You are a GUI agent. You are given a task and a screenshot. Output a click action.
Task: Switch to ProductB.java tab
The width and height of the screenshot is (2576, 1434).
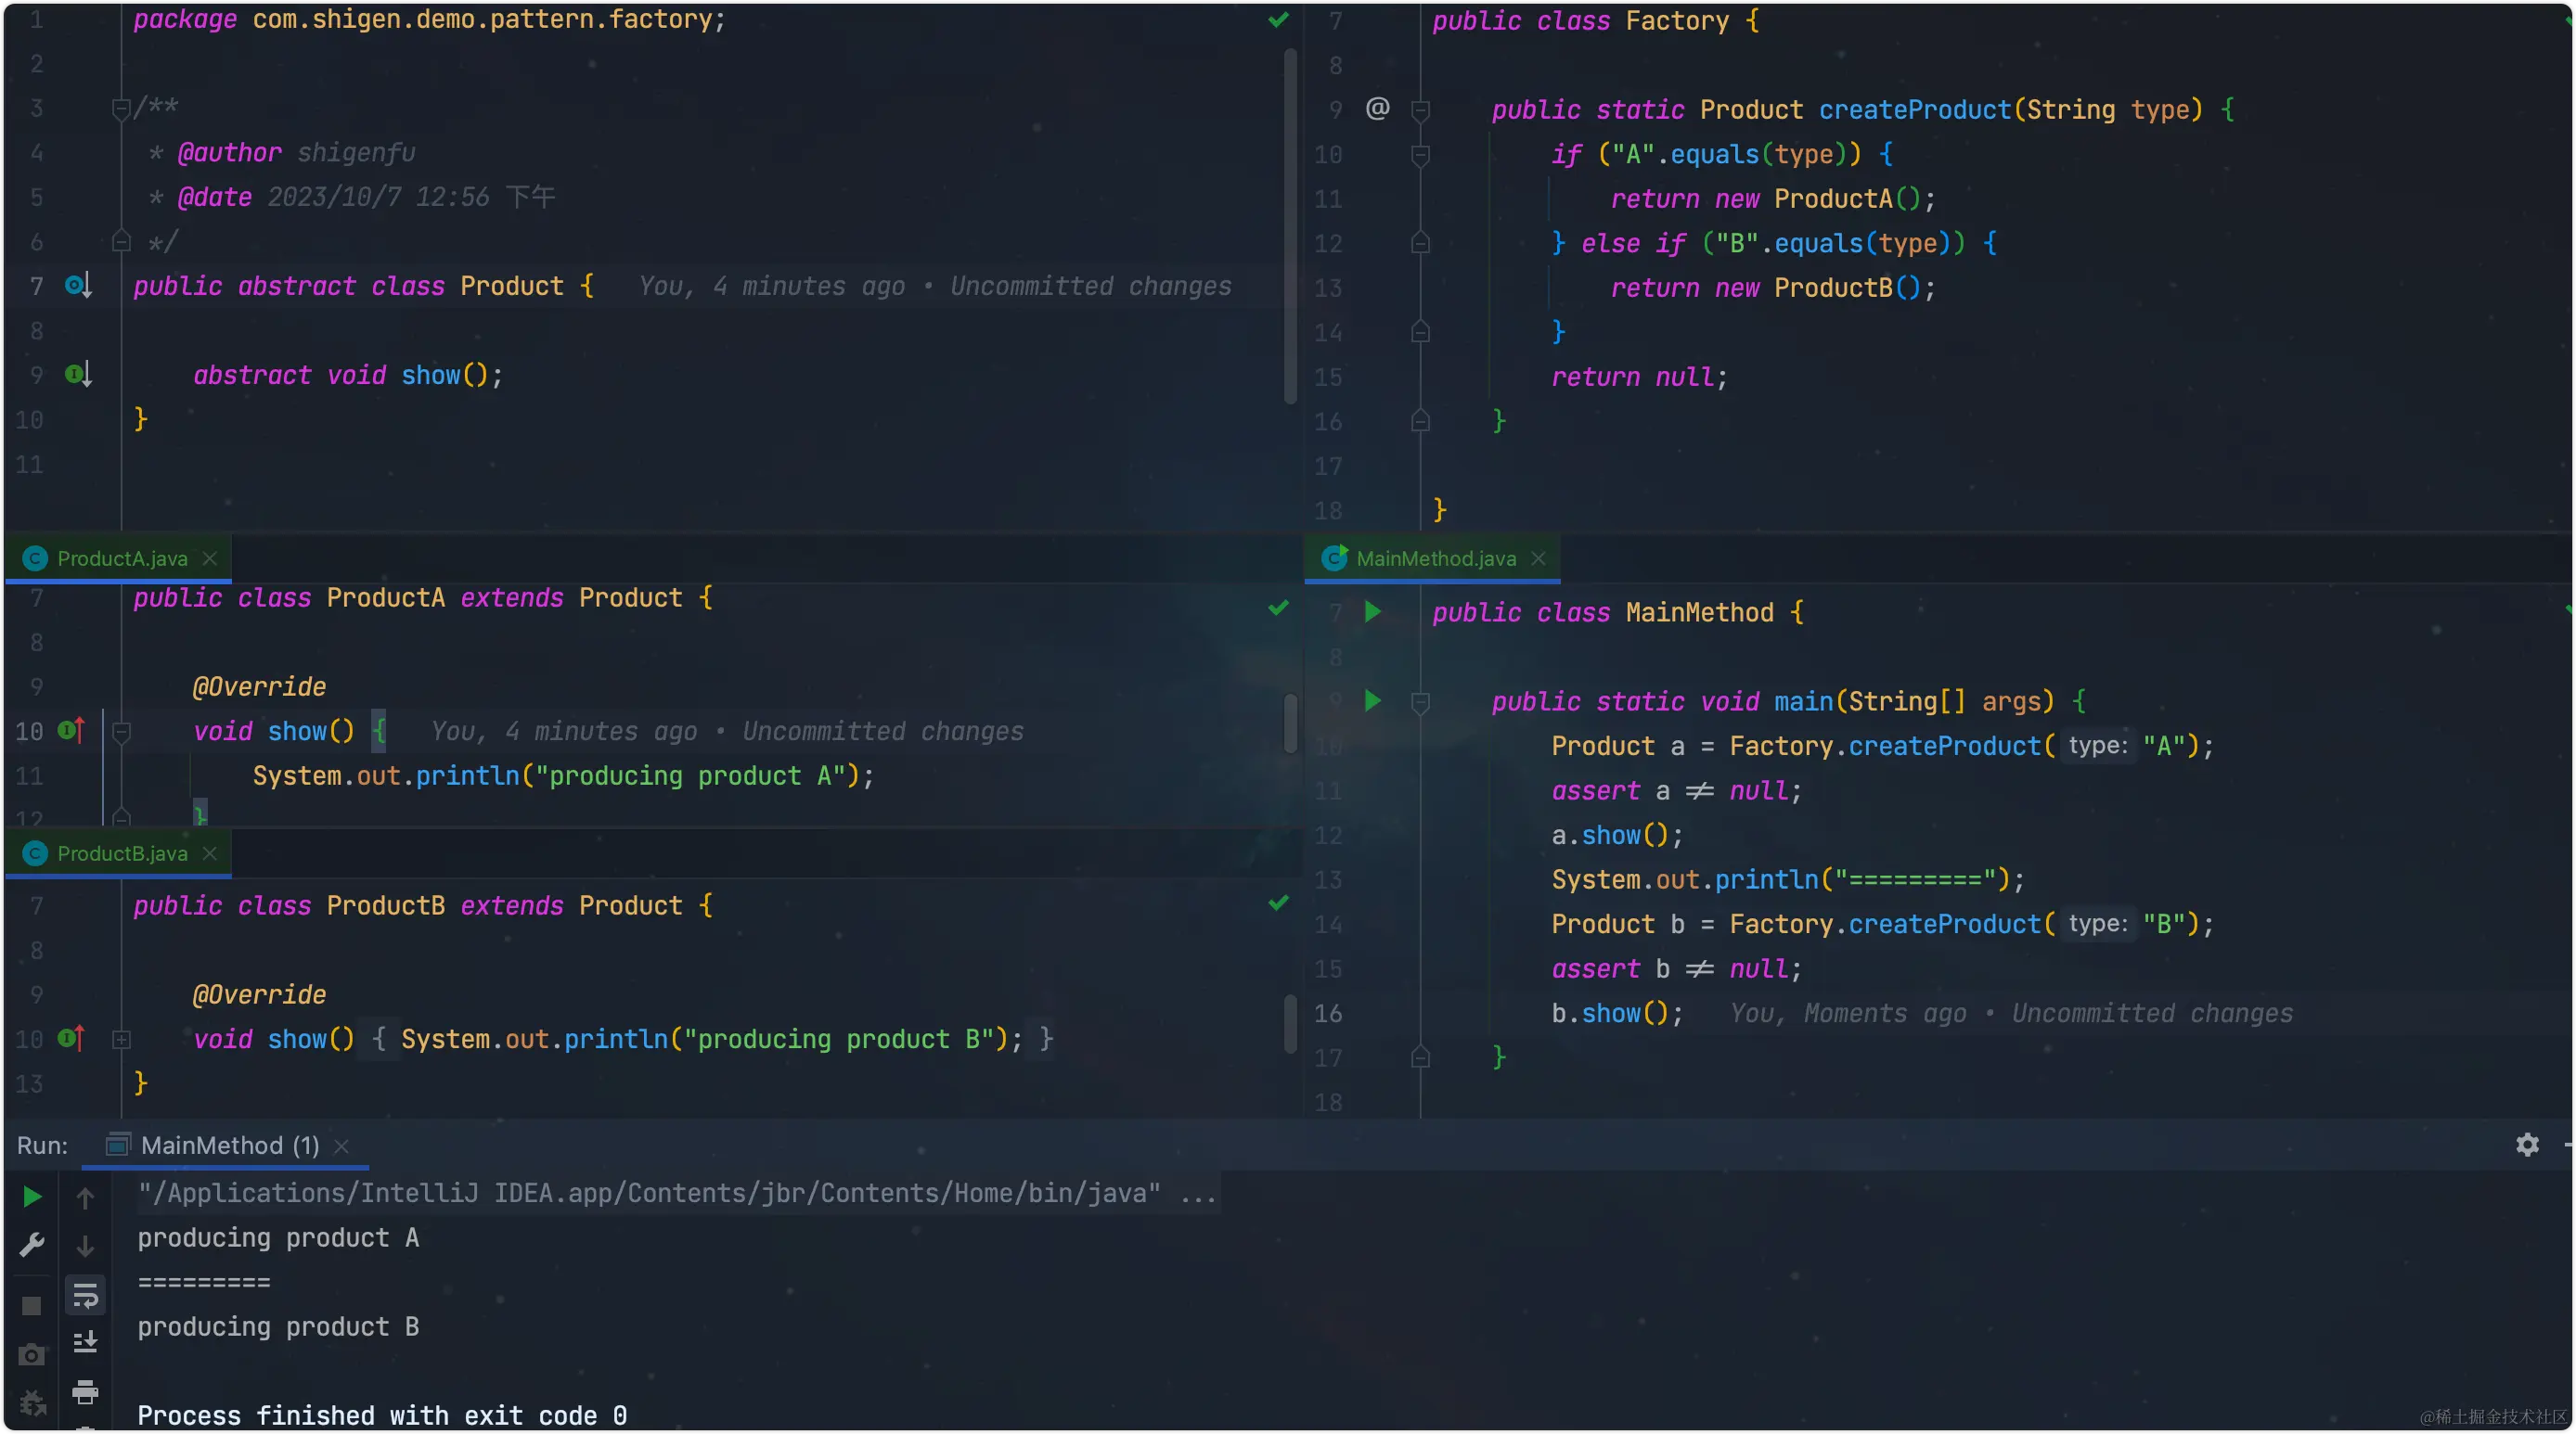pyautogui.click(x=121, y=852)
